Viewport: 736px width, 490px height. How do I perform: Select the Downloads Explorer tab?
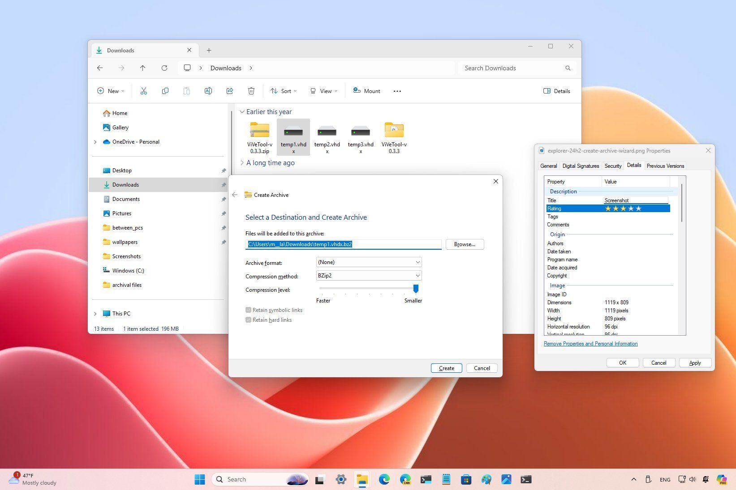(x=144, y=50)
